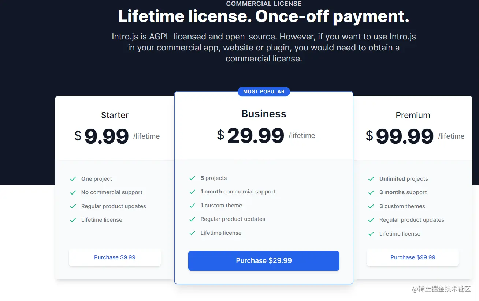Click the checkmark beside 1 custom theme
This screenshot has width=479, height=301.
tap(192, 206)
